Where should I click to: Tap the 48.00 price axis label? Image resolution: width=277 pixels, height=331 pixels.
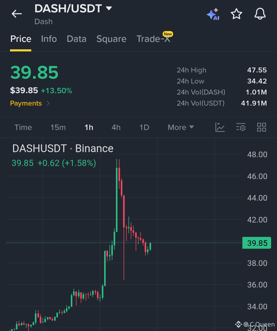pos(257,154)
